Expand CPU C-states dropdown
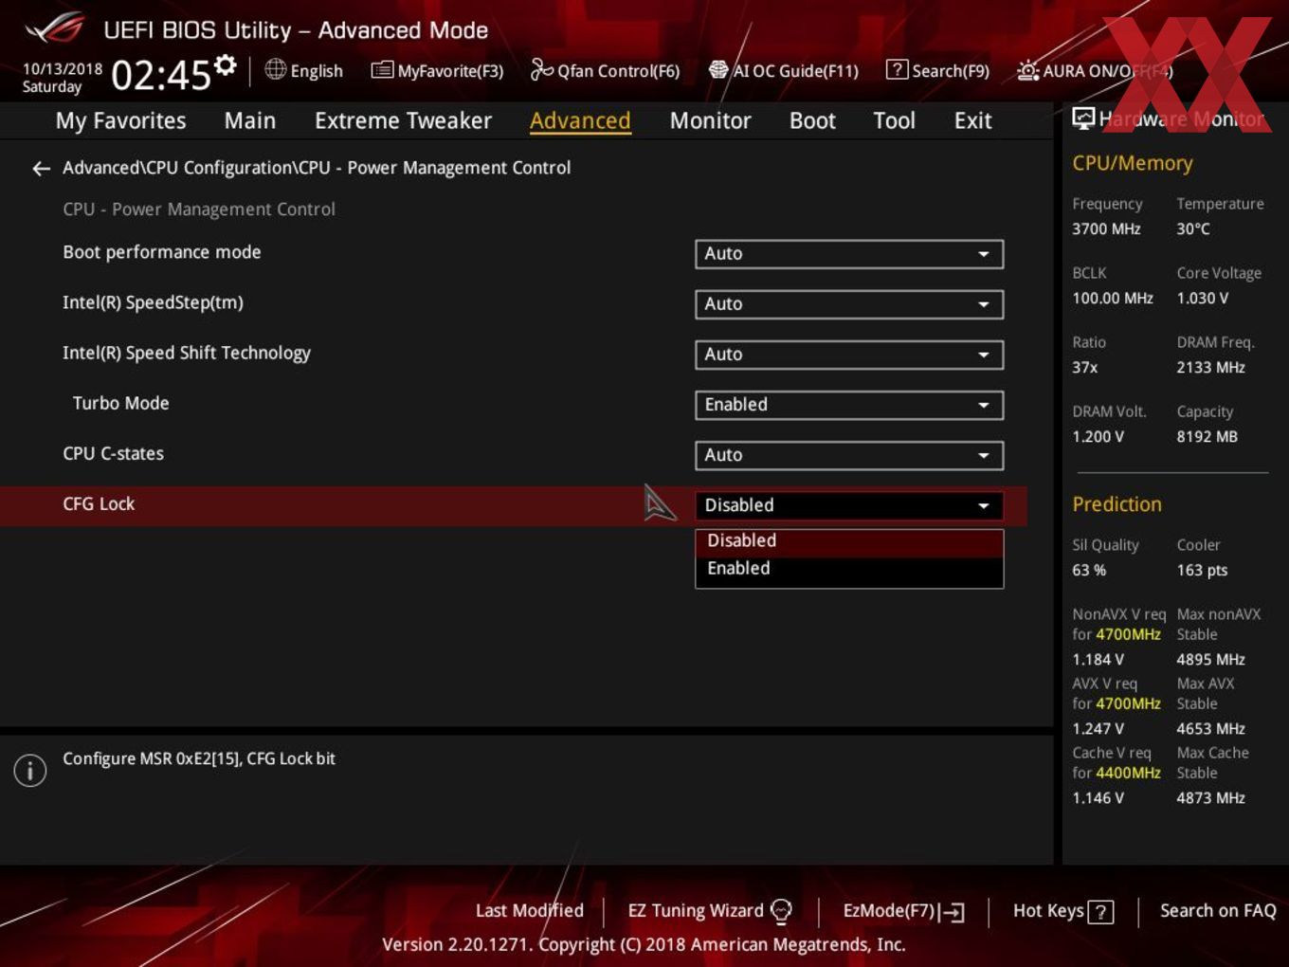The image size is (1289, 967). click(x=849, y=455)
